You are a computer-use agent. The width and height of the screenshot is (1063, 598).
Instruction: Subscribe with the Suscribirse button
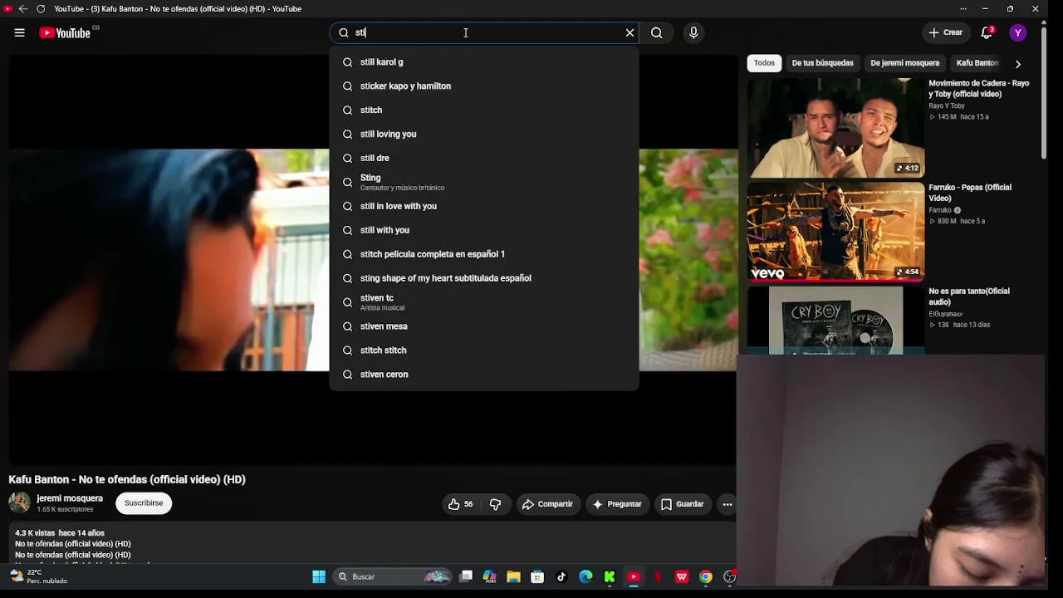click(x=144, y=503)
